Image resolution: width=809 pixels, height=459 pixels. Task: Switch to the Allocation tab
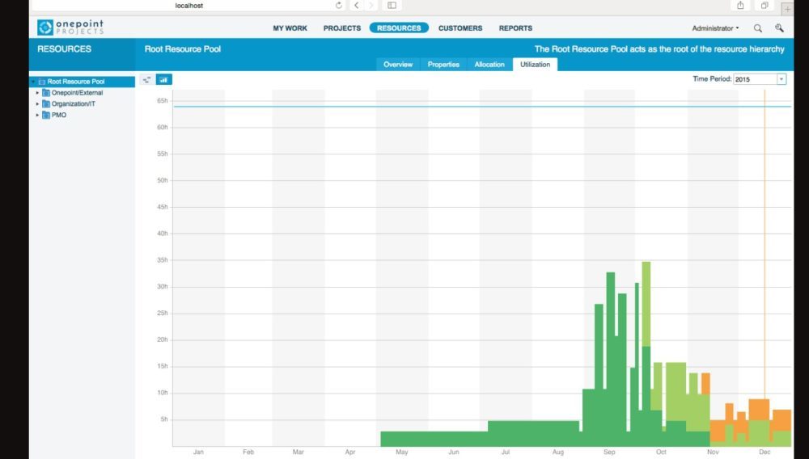(x=489, y=65)
